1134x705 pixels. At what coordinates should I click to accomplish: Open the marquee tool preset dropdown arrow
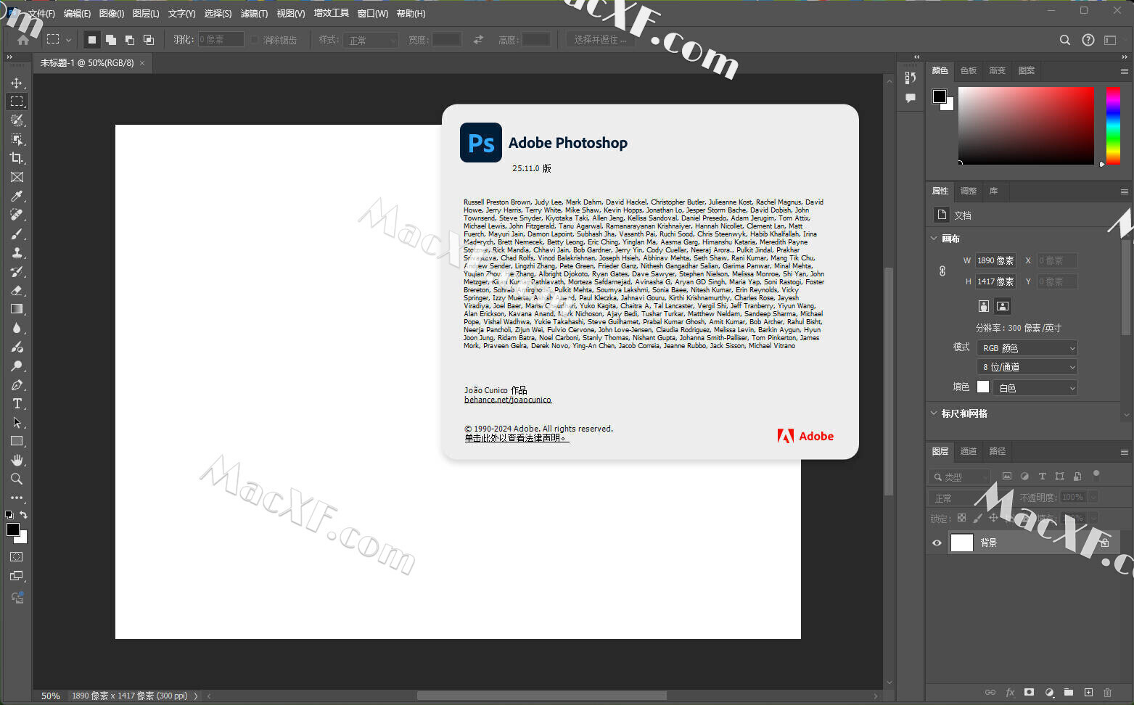click(x=68, y=41)
